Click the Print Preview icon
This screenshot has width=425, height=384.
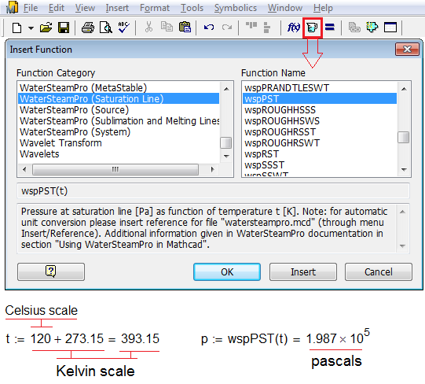pos(106,28)
